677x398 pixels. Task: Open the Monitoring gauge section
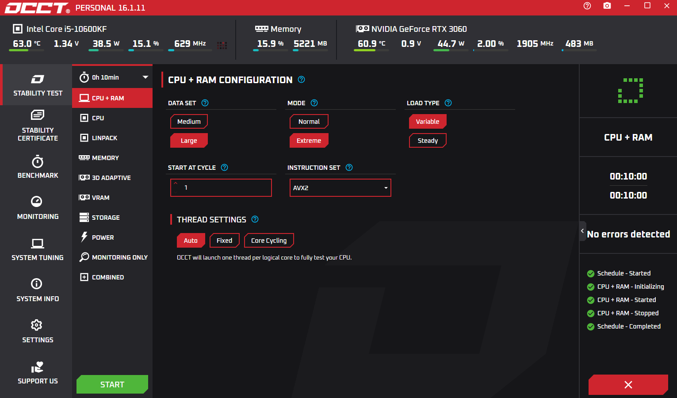coord(38,208)
